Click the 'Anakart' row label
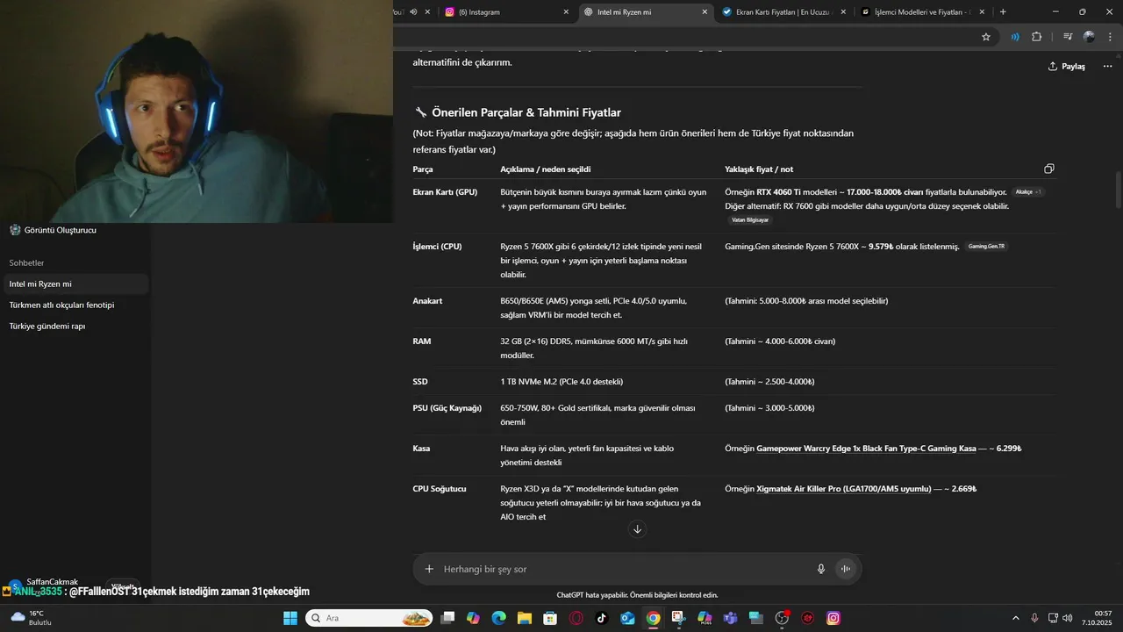 [427, 301]
